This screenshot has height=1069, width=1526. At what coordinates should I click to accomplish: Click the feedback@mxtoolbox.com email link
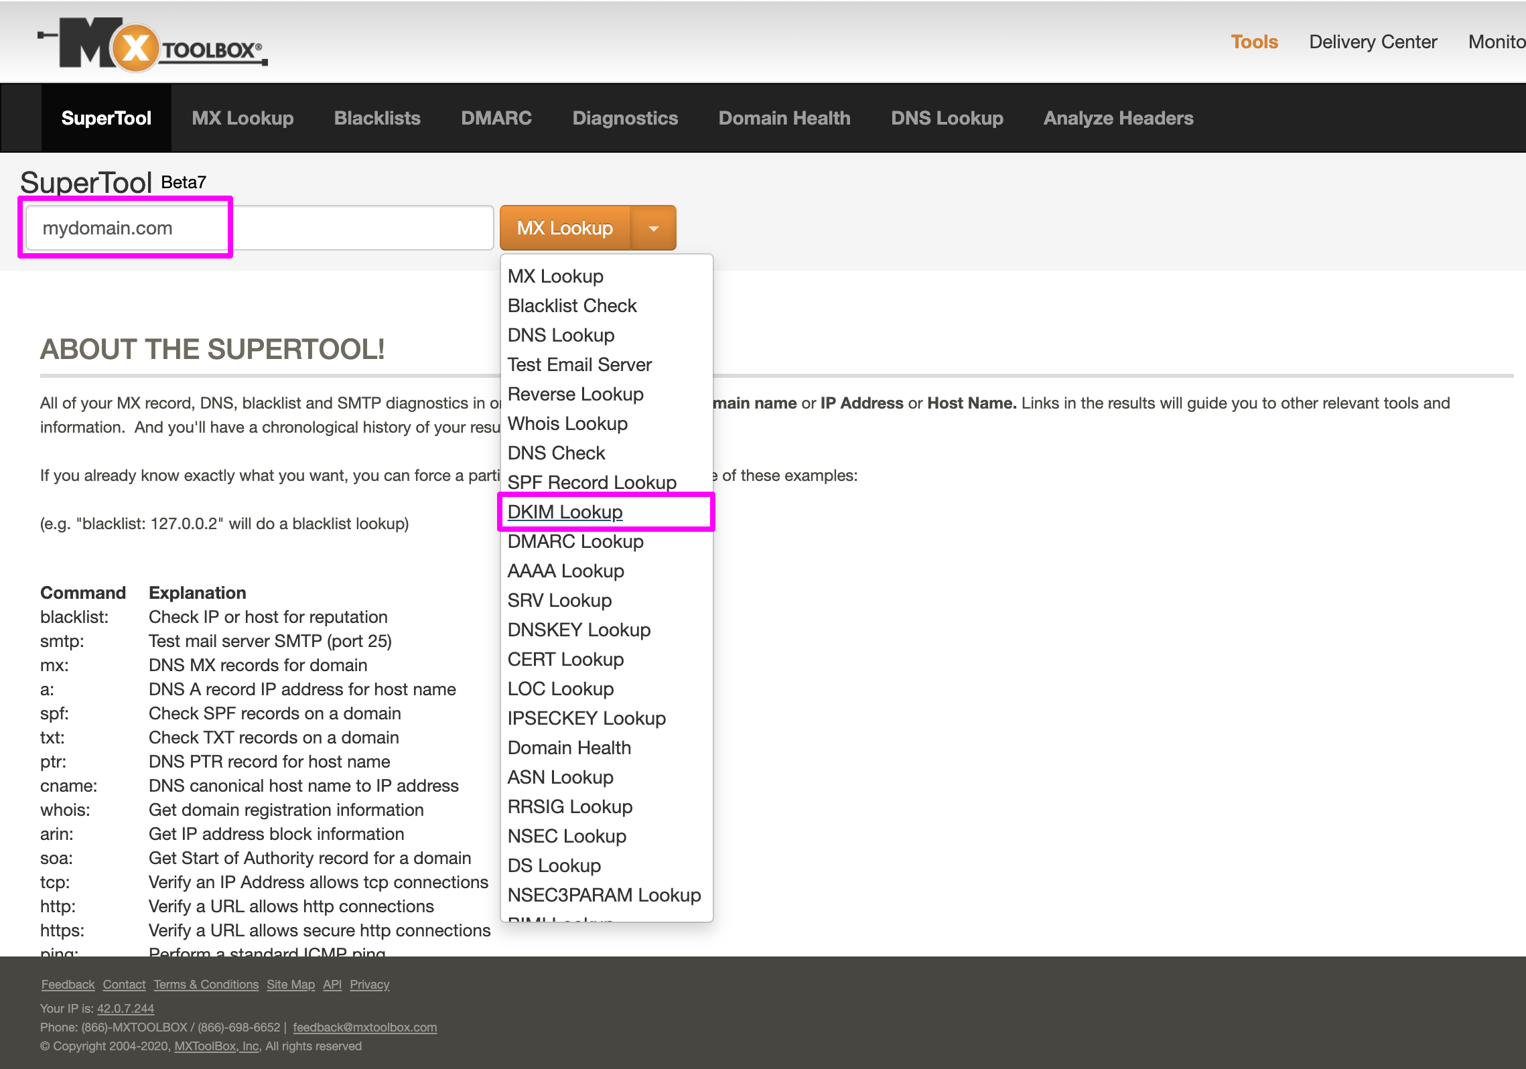click(364, 1027)
